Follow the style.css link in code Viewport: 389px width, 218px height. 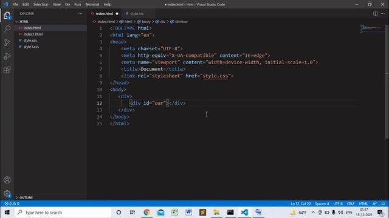click(215, 76)
